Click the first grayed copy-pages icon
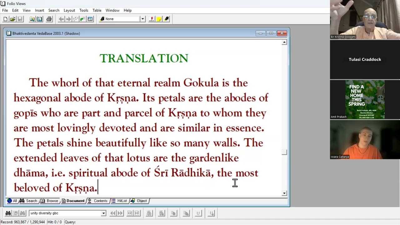Viewport: 400px width, 225px height. point(174,213)
